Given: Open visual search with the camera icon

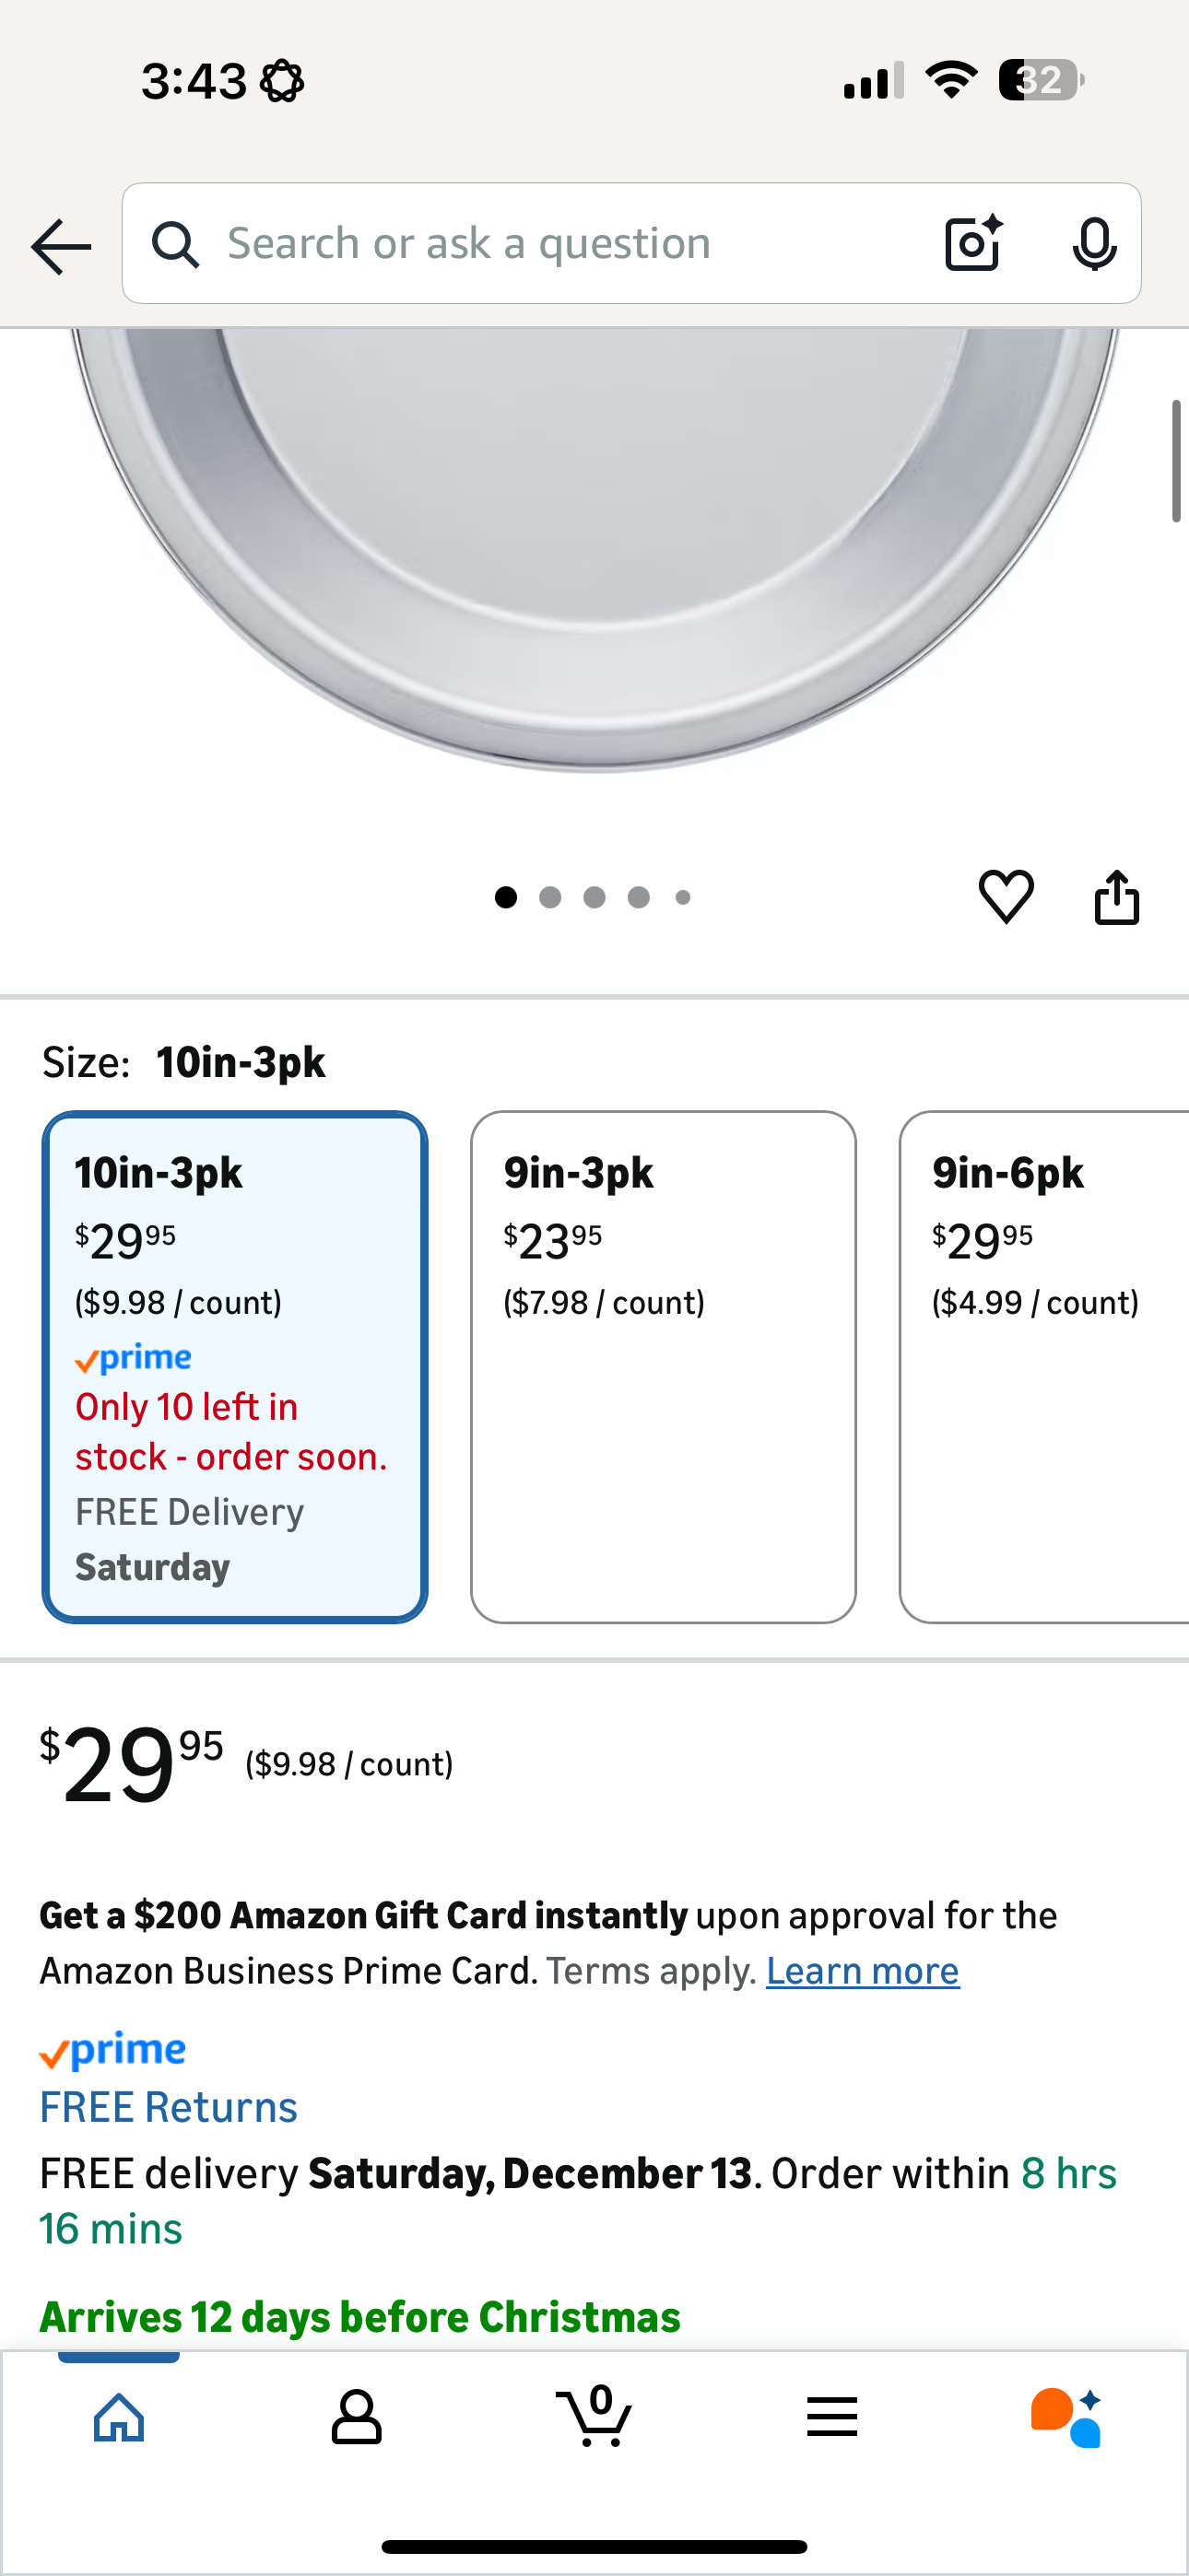Looking at the screenshot, I should (970, 243).
